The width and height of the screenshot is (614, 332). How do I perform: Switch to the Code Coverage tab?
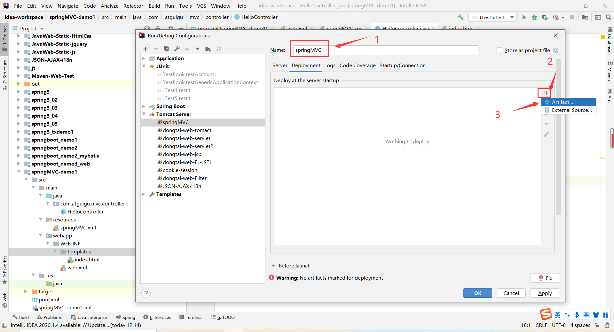tap(358, 66)
